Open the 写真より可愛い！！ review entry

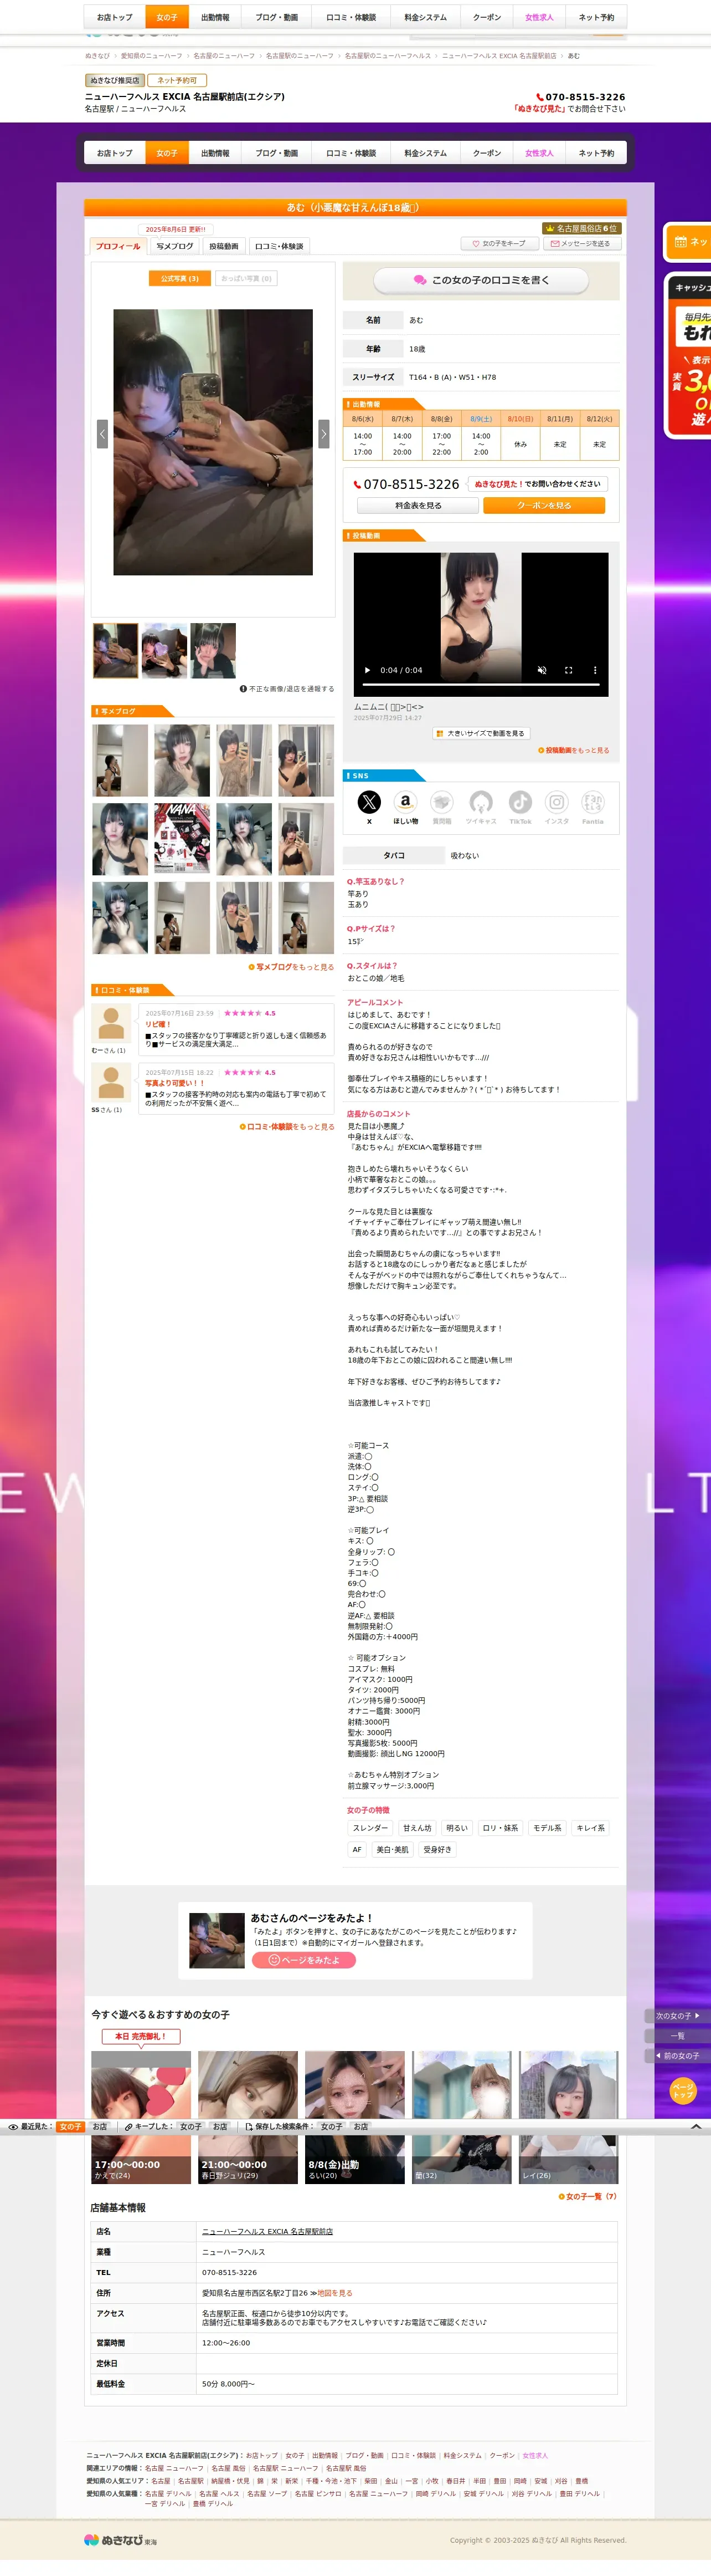point(236,1088)
